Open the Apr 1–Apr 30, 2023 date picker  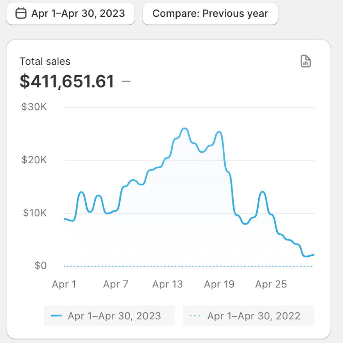point(70,14)
